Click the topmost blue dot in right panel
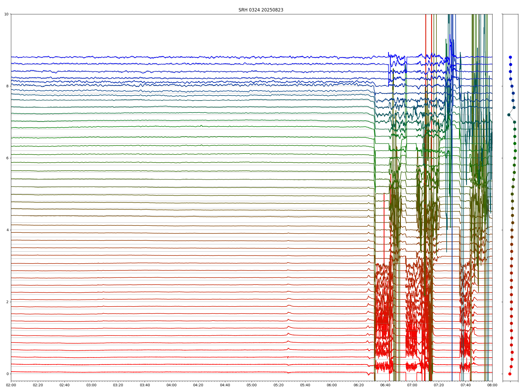522x391 pixels. 510,57
